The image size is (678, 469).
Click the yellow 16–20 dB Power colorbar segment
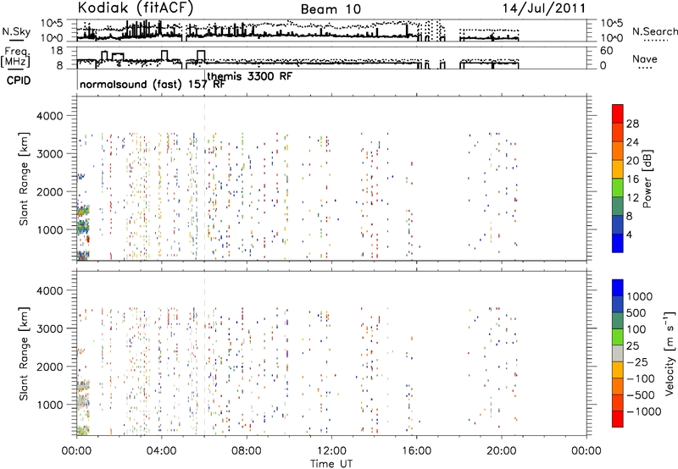[618, 168]
